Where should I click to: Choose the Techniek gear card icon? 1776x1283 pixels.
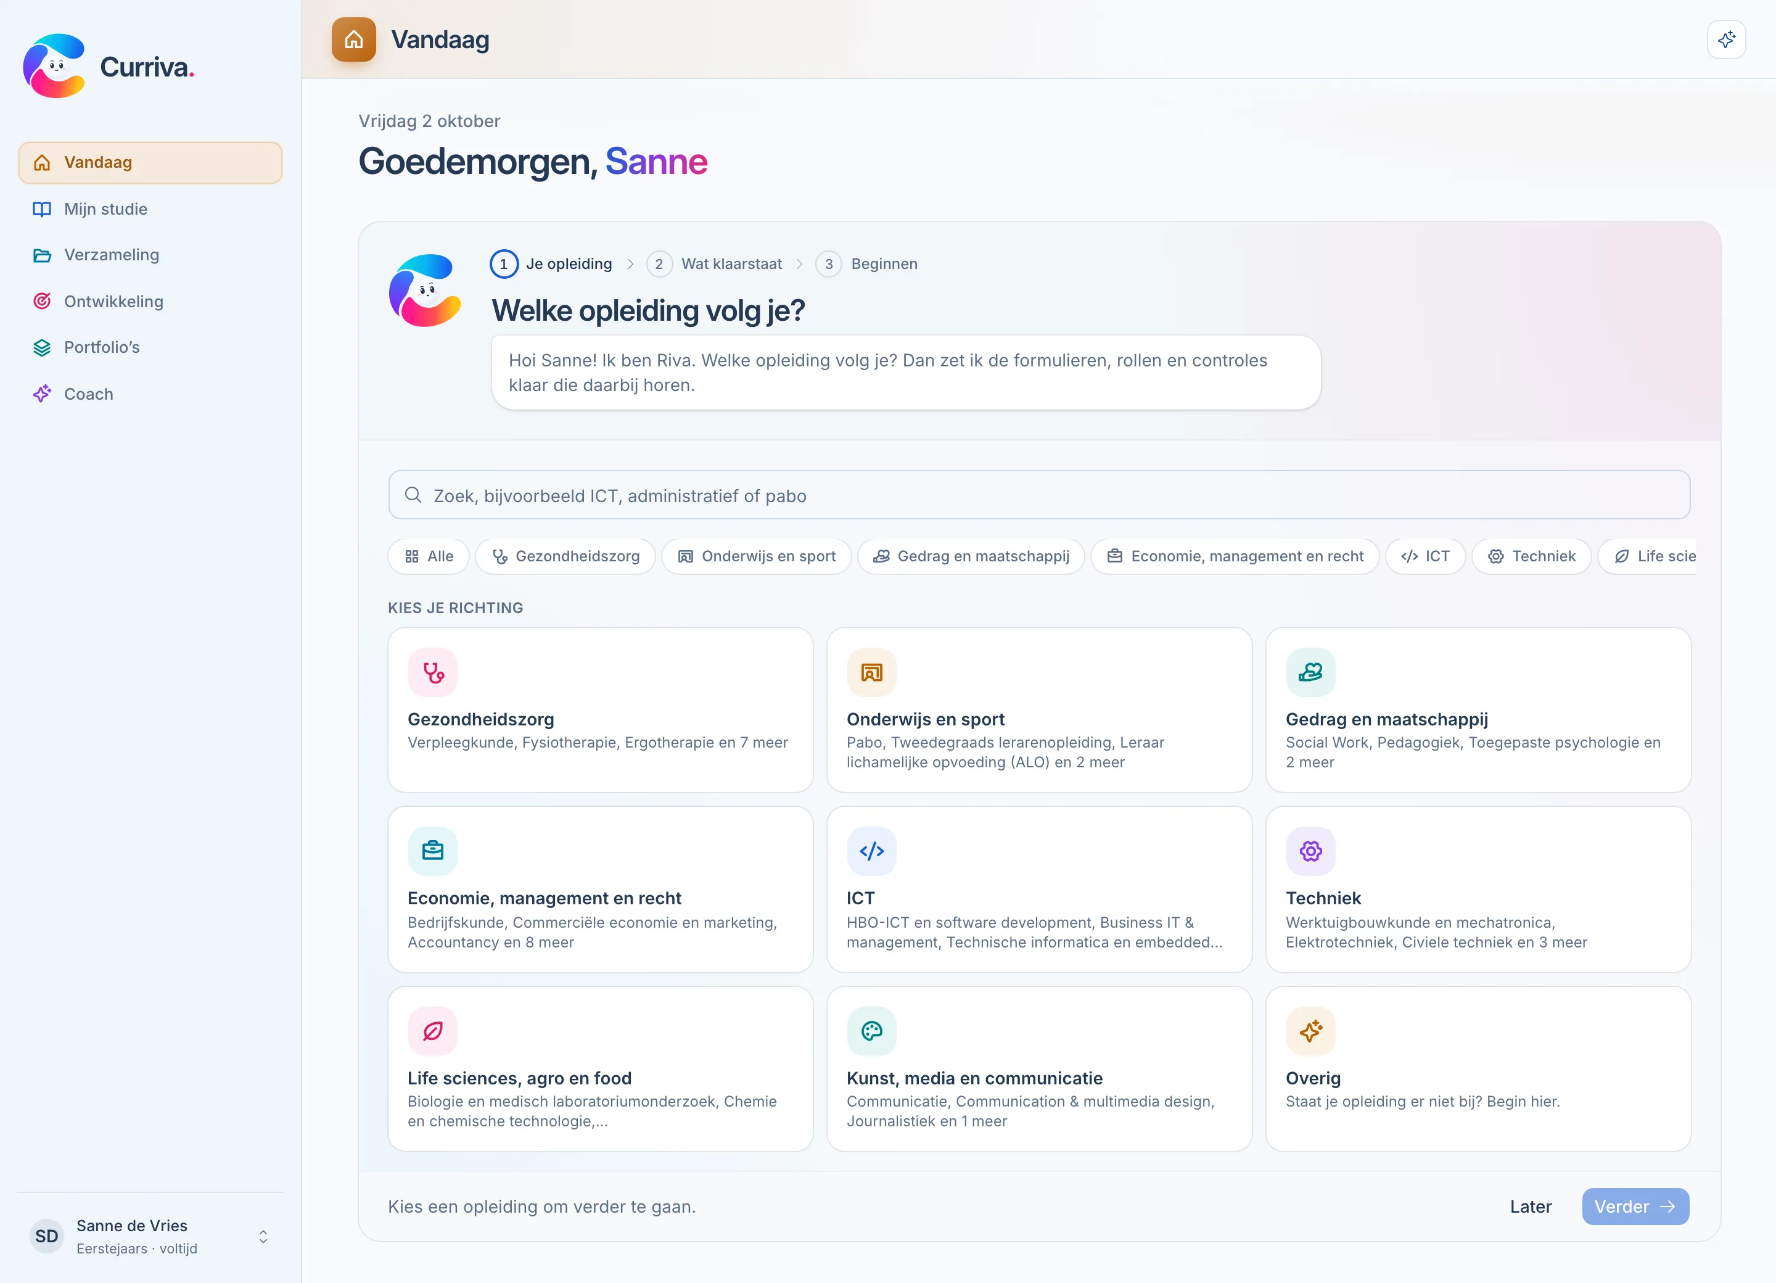1310,851
